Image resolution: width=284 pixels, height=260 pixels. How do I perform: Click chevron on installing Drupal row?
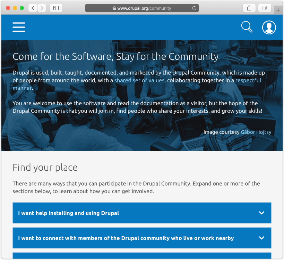261,213
